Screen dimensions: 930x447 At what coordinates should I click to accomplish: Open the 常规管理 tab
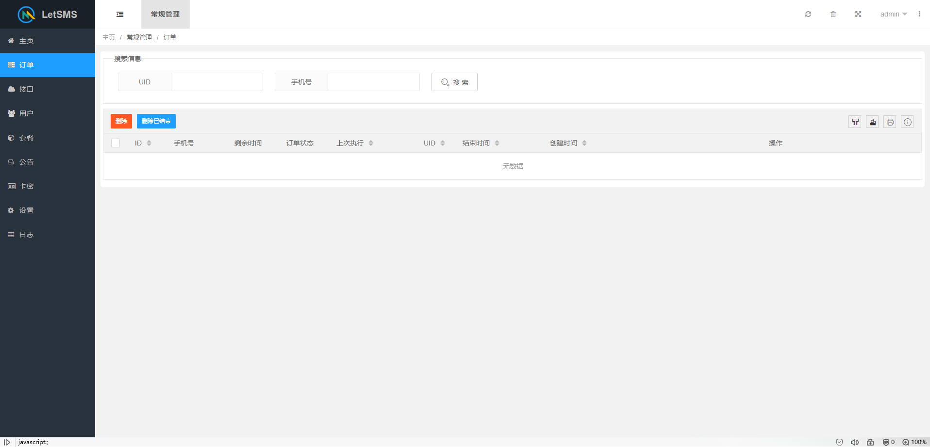click(x=166, y=15)
